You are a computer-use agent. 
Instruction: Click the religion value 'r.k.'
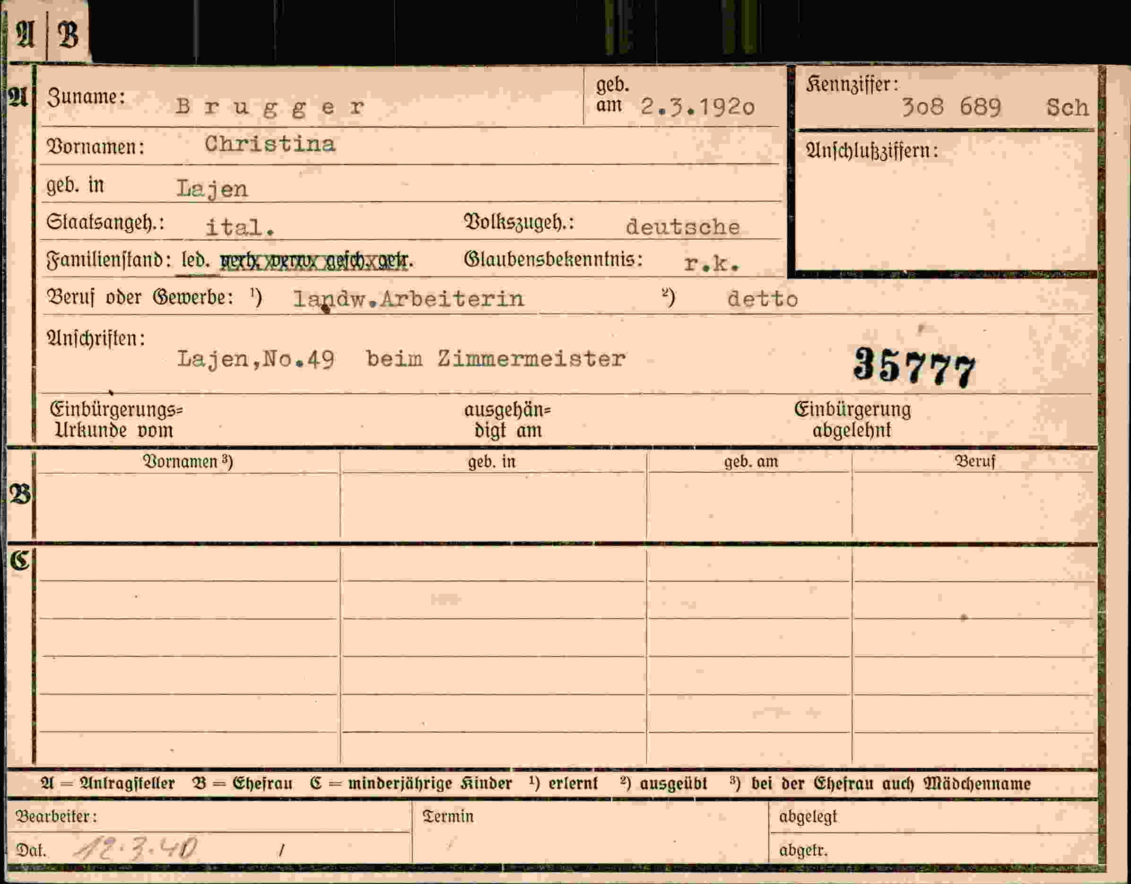tap(712, 264)
